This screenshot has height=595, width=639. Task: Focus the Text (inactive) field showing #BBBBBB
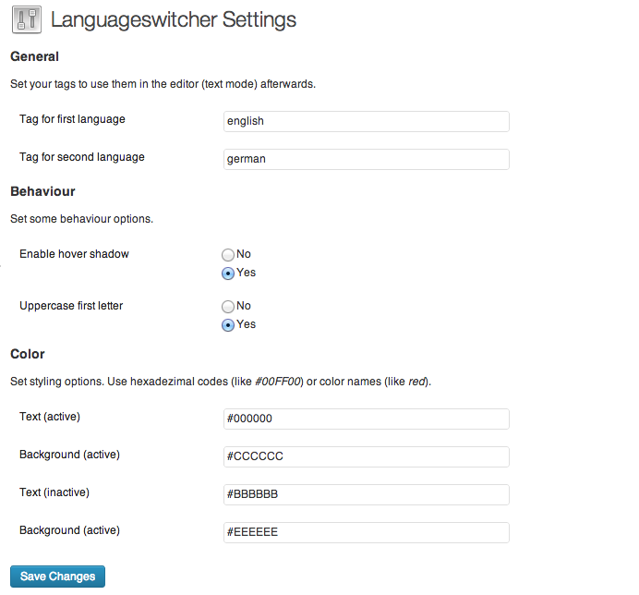pos(366,494)
